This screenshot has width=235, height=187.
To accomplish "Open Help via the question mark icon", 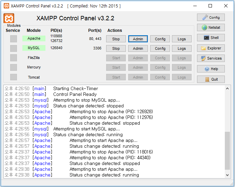I will click(211, 69).
